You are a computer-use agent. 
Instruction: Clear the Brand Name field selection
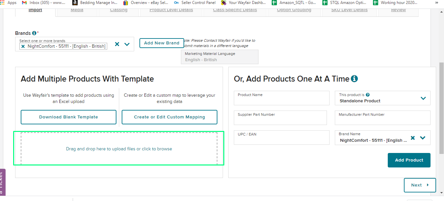[x=413, y=138]
